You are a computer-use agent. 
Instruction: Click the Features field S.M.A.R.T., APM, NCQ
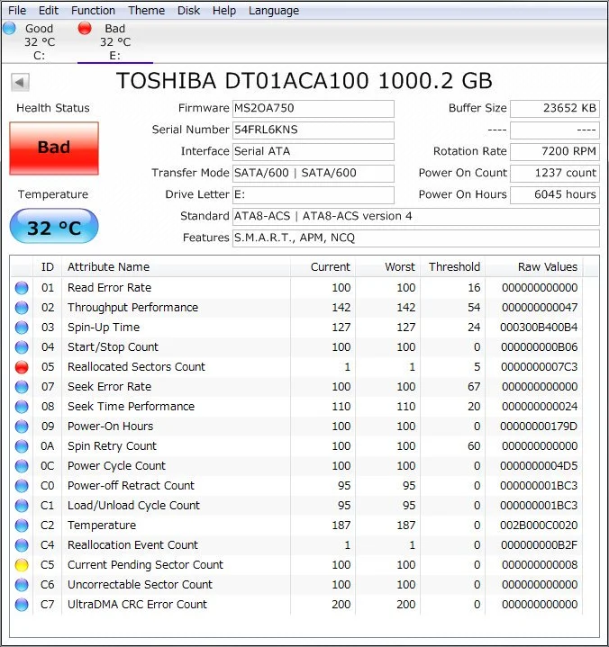coord(416,238)
